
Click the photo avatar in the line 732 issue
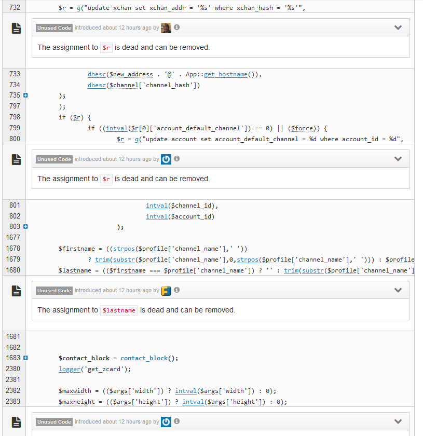click(x=166, y=28)
